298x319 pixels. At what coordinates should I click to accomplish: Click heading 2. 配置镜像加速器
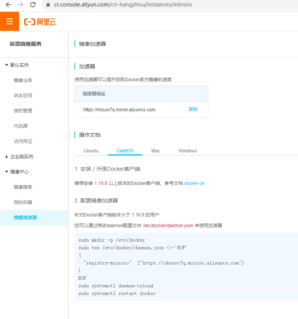click(96, 200)
